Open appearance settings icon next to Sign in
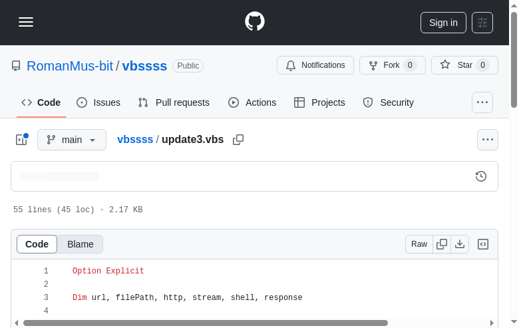 coord(482,23)
